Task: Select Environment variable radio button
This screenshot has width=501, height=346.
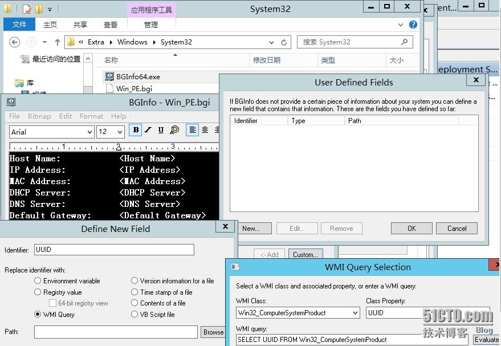Action: 38,280
